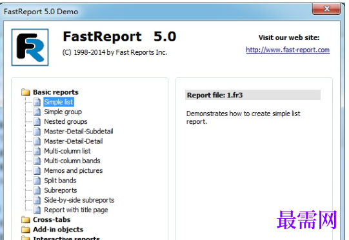Click the FastReport 5.0 heading
The image size is (349, 240).
(120, 37)
